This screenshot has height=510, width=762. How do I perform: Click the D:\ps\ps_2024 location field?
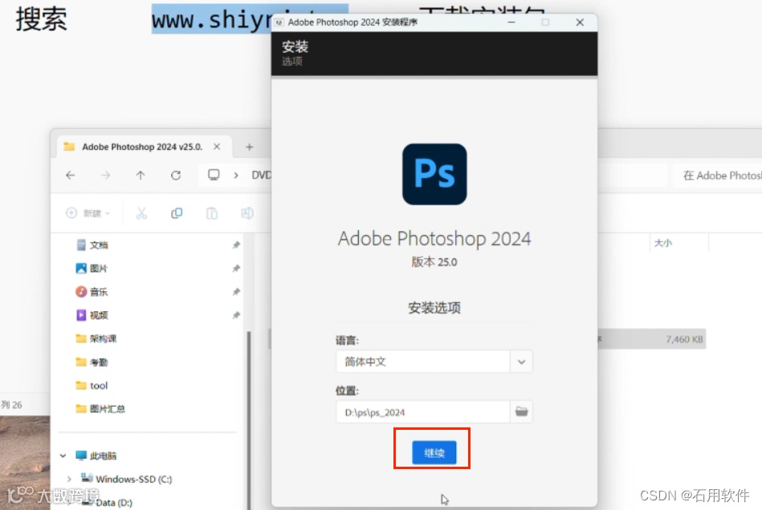423,412
